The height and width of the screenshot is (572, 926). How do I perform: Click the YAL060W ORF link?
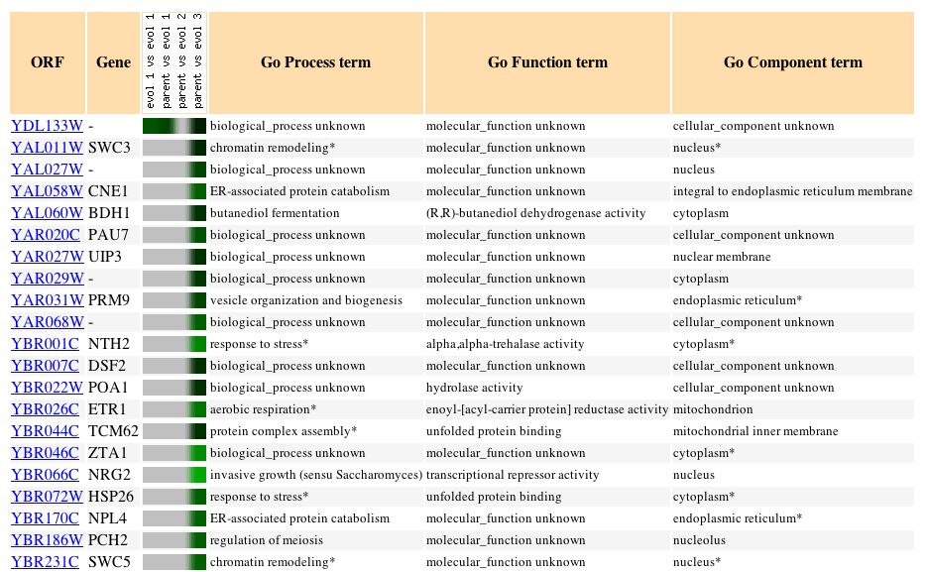click(x=47, y=213)
